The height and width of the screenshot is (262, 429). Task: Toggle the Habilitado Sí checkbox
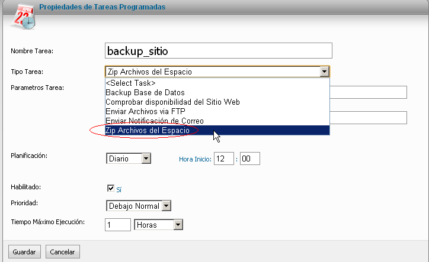coord(111,188)
